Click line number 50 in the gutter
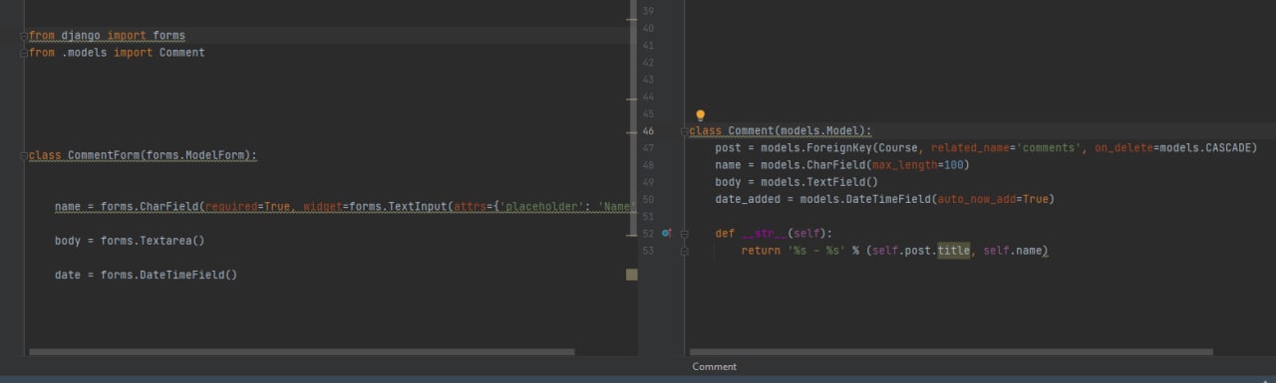This screenshot has width=1276, height=383. click(x=648, y=199)
